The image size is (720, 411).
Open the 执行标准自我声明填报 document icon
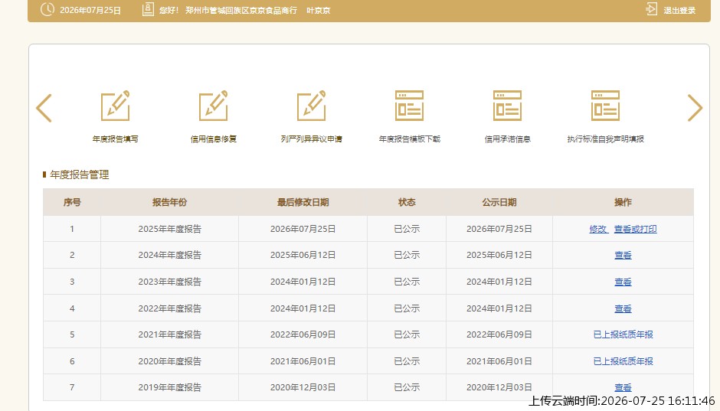tap(605, 106)
